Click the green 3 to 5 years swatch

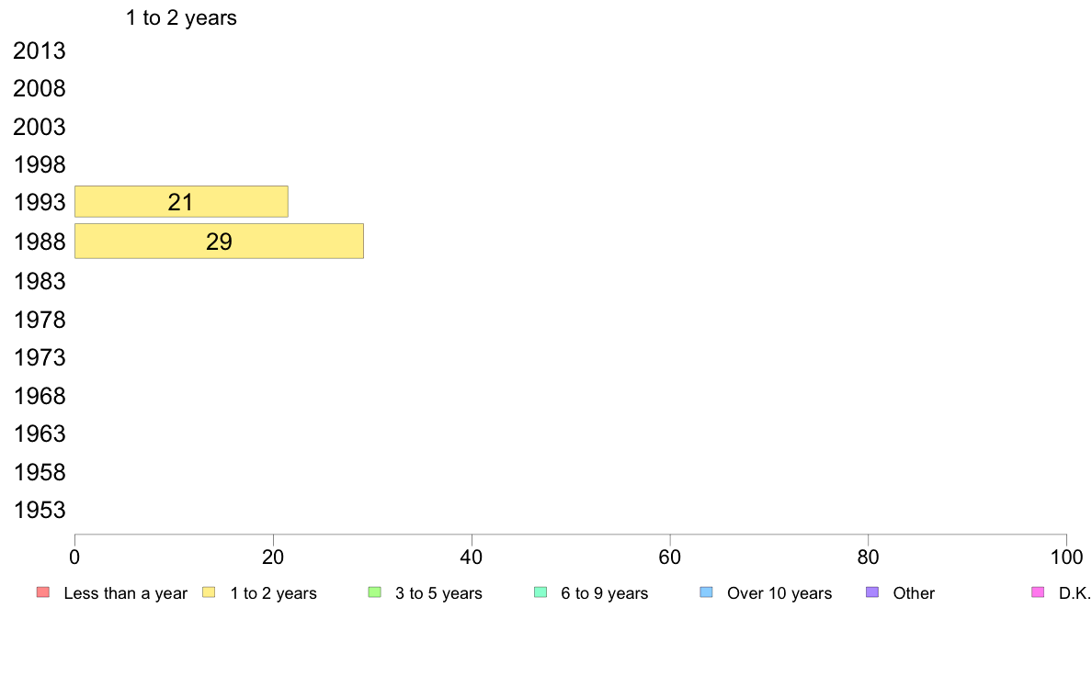[374, 592]
